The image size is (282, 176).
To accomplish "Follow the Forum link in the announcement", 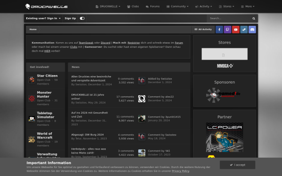I will click(179, 43).
